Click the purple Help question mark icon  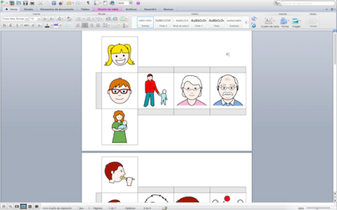tap(138, 3)
